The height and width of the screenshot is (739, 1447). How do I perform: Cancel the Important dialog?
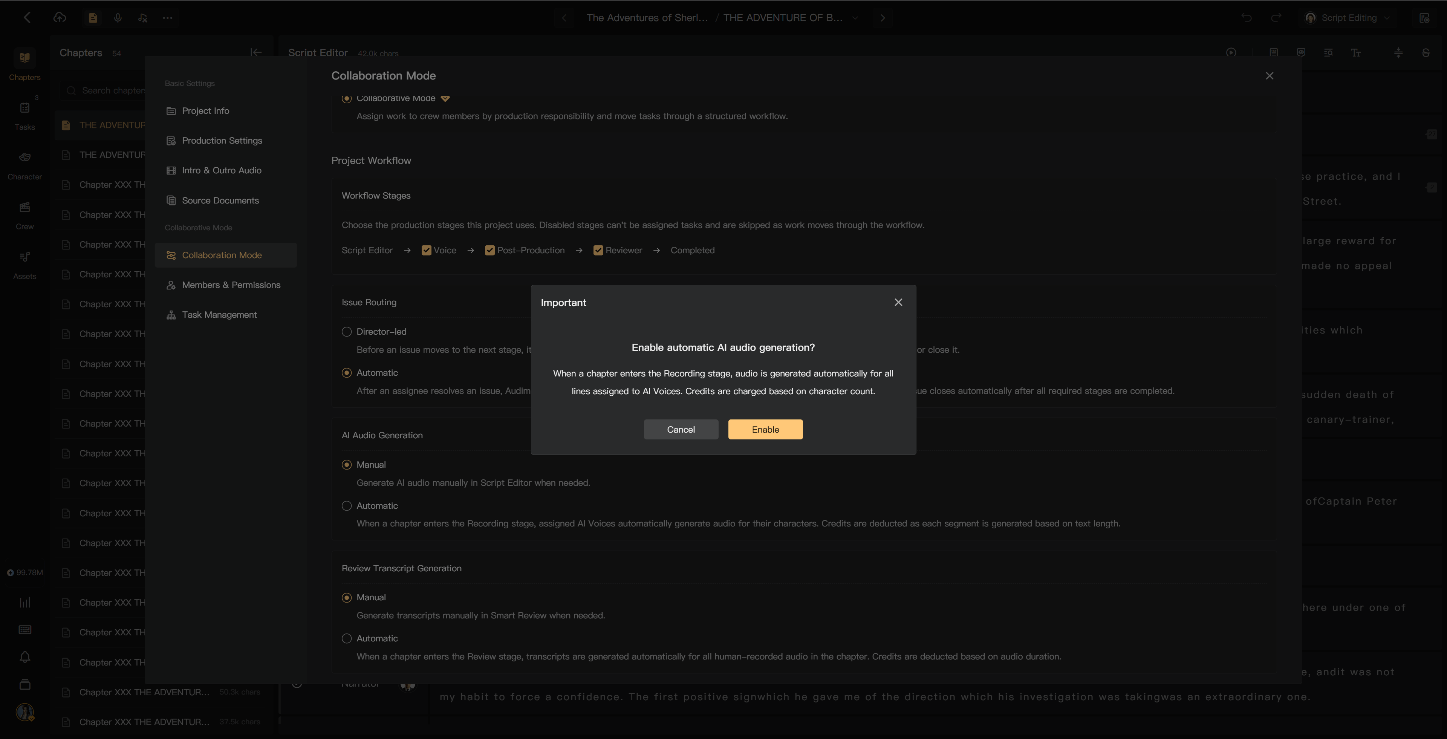click(x=681, y=429)
